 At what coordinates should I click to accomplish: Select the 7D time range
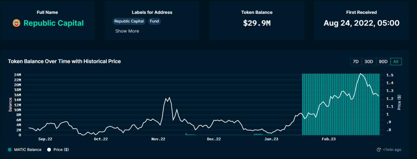coord(356,62)
